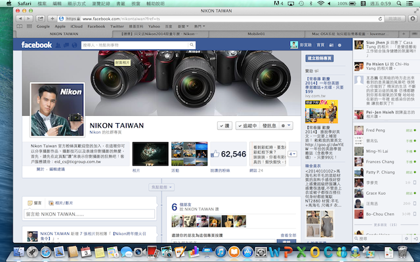This screenshot has width=420, height=262.
Task: Open the 新聞 bookmarks folder dropdown
Action: pyautogui.click(x=183, y=26)
